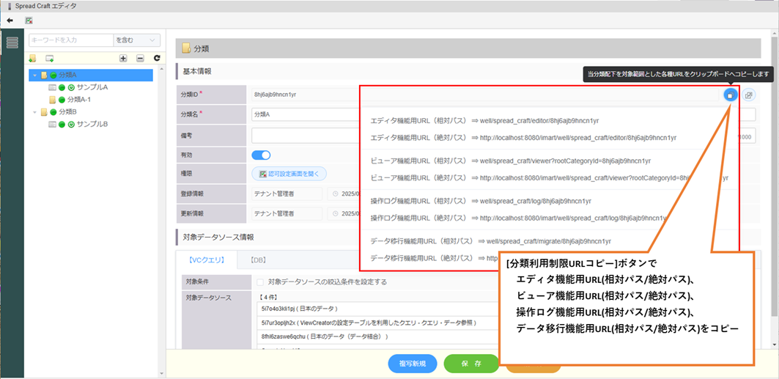Screen dimensions: 779x379
Task: Switch to the 【DB】 tab
Action: [257, 260]
